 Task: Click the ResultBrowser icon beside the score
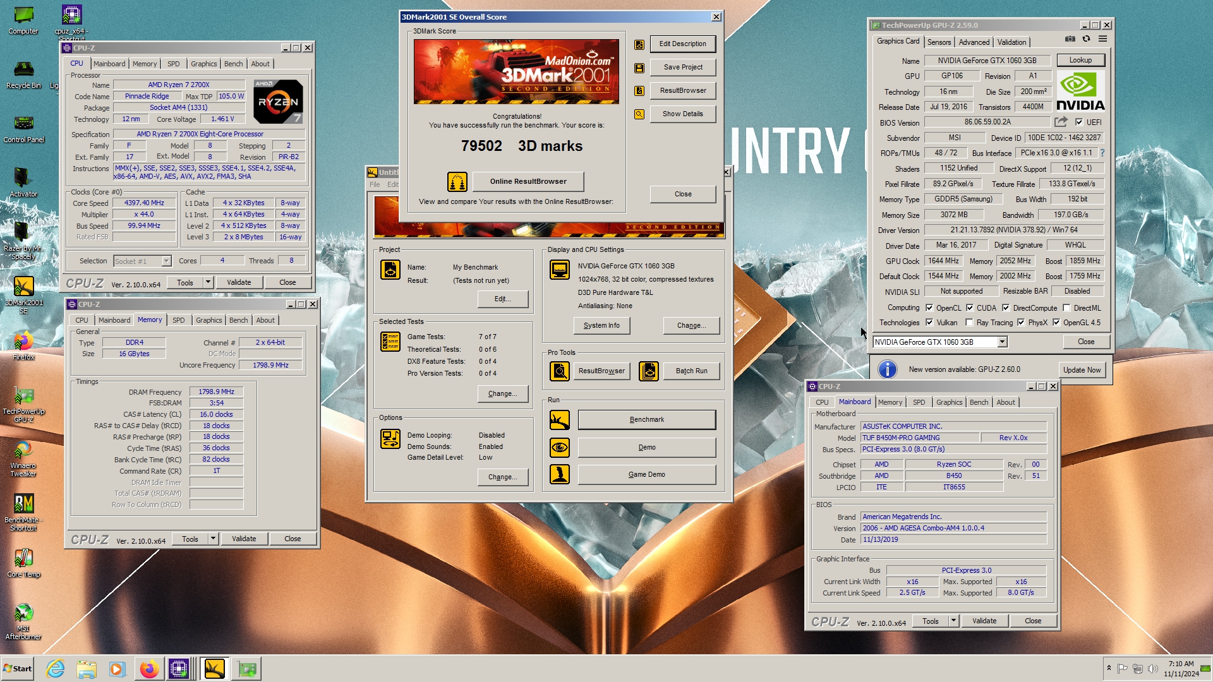pyautogui.click(x=639, y=91)
